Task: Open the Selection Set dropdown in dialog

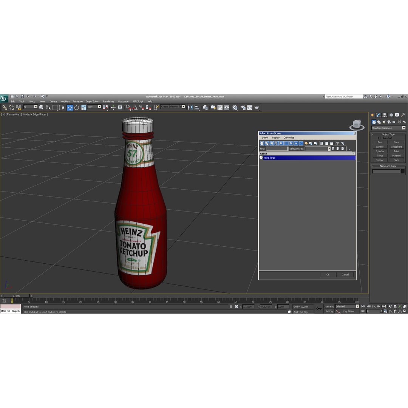Action: coord(318,148)
